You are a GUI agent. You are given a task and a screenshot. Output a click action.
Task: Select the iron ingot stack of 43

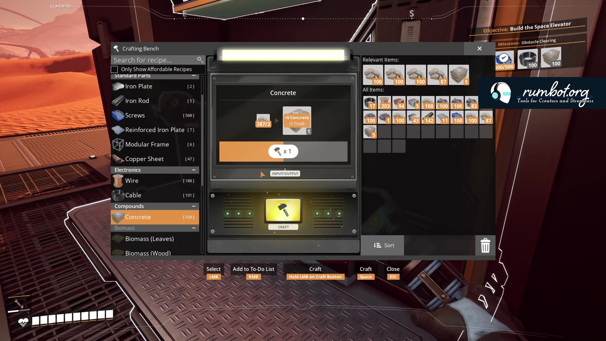click(414, 117)
